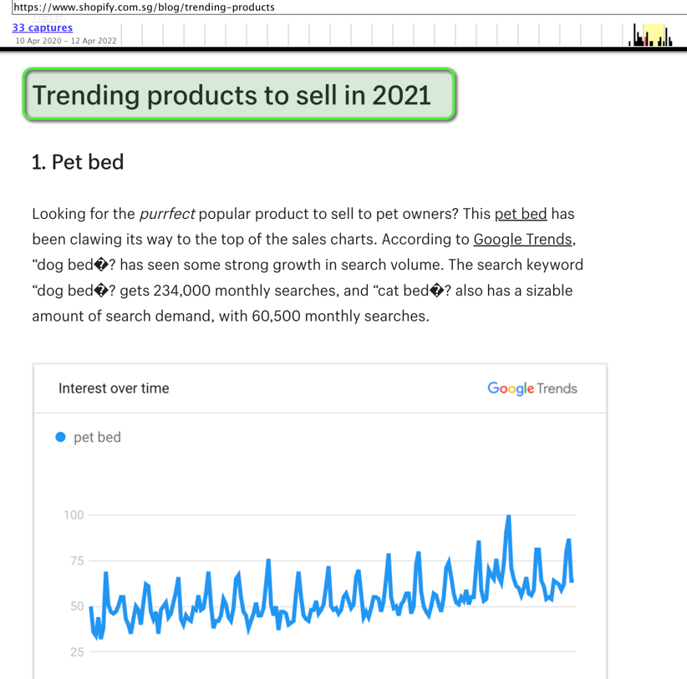Click the 1. Pet bed subheading
This screenshot has height=679, width=687.
pyautogui.click(x=78, y=162)
